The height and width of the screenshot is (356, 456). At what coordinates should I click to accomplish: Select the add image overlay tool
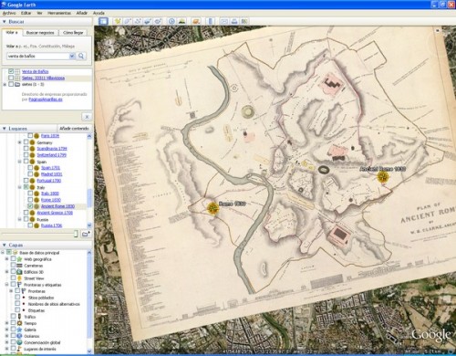(148, 21)
